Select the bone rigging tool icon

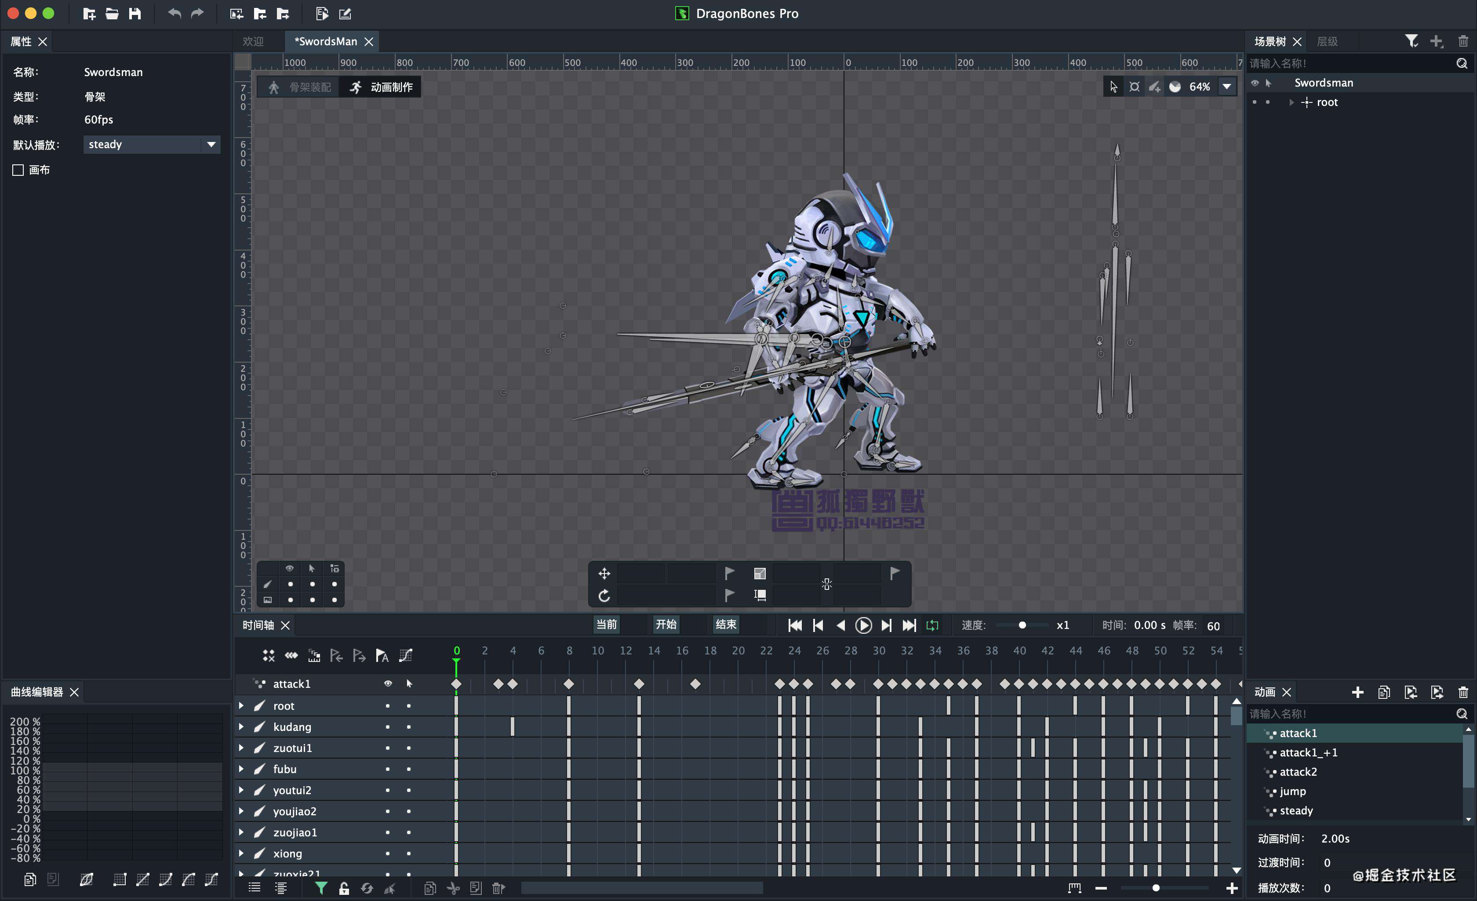pos(275,87)
